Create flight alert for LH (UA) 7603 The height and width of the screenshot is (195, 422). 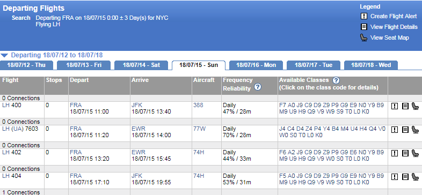[394, 130]
